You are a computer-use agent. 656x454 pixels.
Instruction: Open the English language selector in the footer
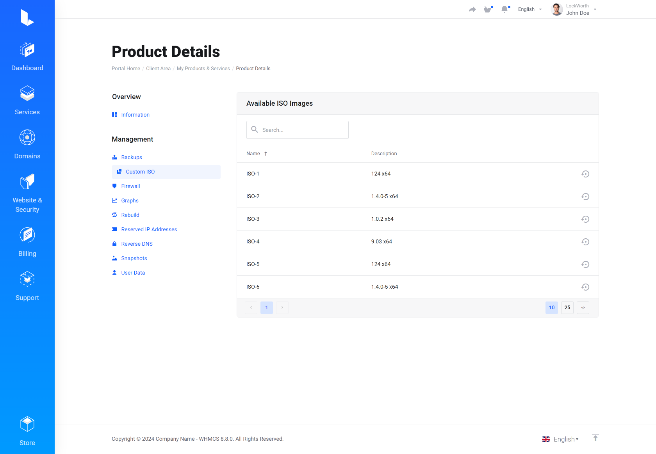[566, 439]
